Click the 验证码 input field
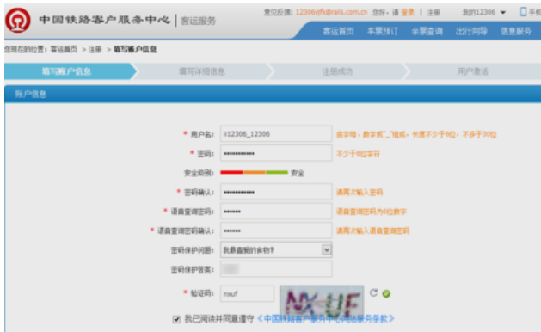The width and height of the screenshot is (541, 332). pyautogui.click(x=247, y=293)
